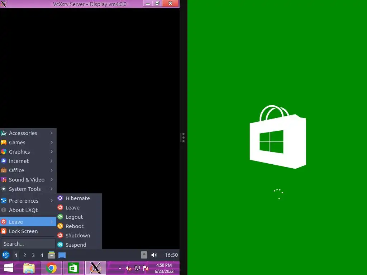Open Windows Store from taskbar

point(73,268)
